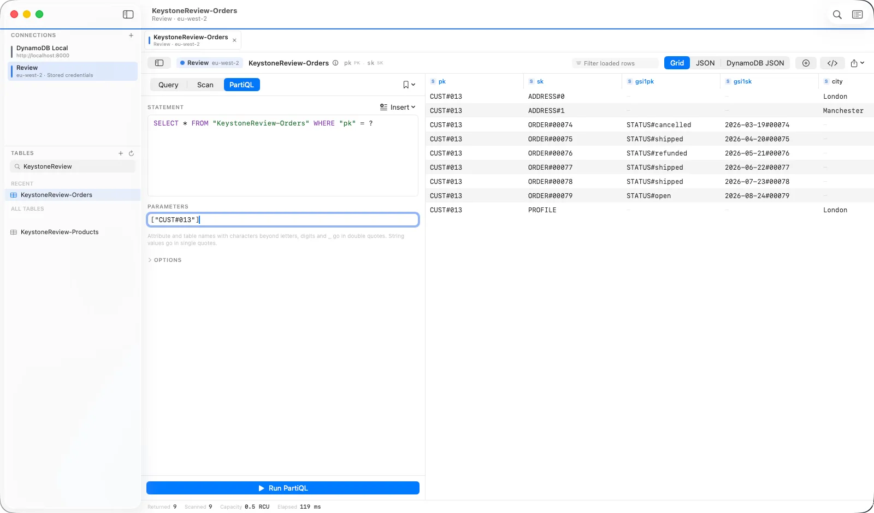Switch to the Query mode
Viewport: 874px width, 513px height.
pos(168,85)
